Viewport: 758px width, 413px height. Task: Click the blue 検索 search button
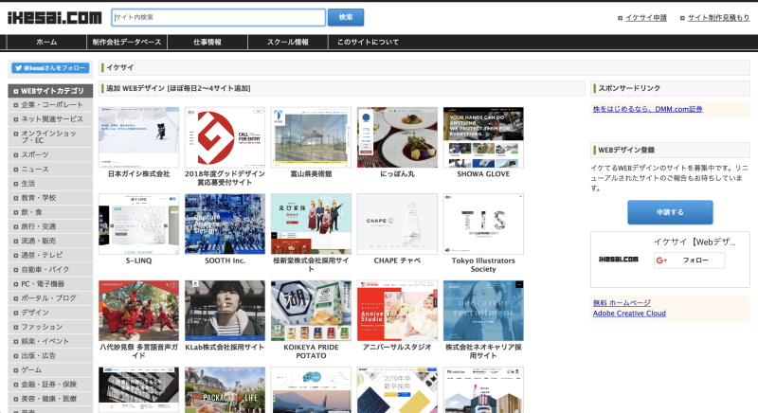[346, 17]
